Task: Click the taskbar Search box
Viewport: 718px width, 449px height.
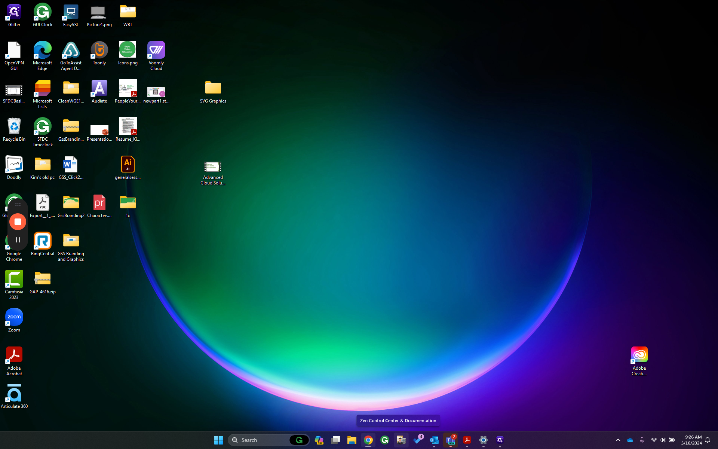Action: coord(269,440)
